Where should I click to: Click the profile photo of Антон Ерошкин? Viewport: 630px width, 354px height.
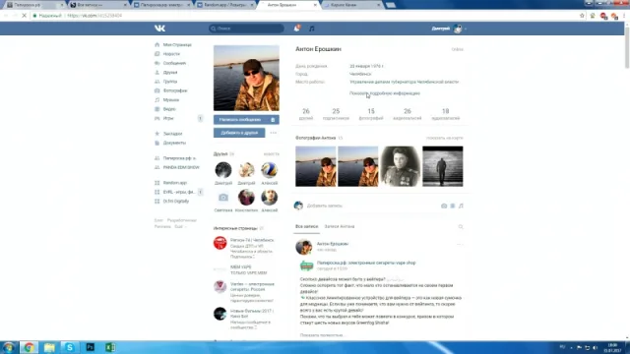pyautogui.click(x=246, y=78)
